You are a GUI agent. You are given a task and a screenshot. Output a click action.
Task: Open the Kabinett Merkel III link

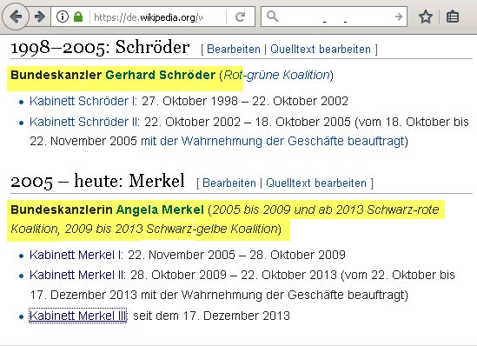[78, 316]
